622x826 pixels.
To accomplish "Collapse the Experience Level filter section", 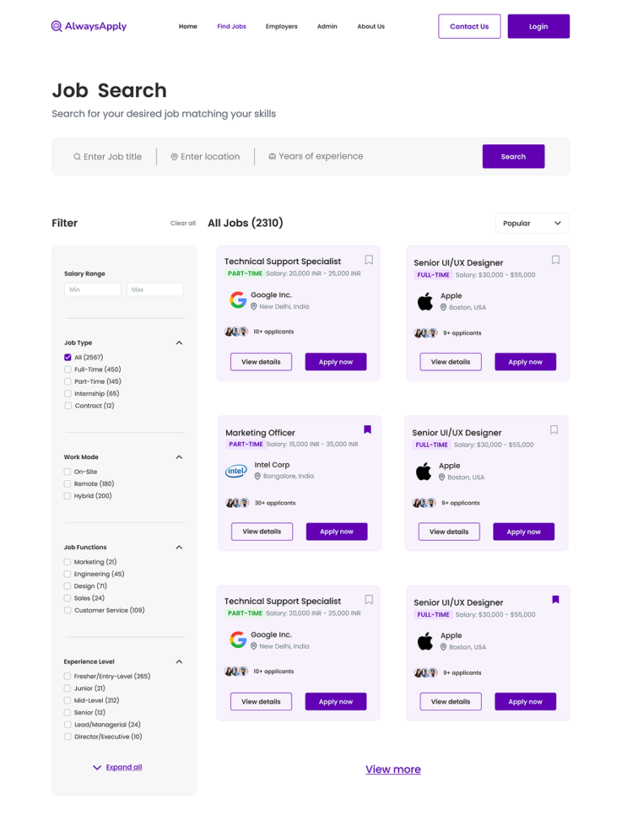I will tap(179, 662).
